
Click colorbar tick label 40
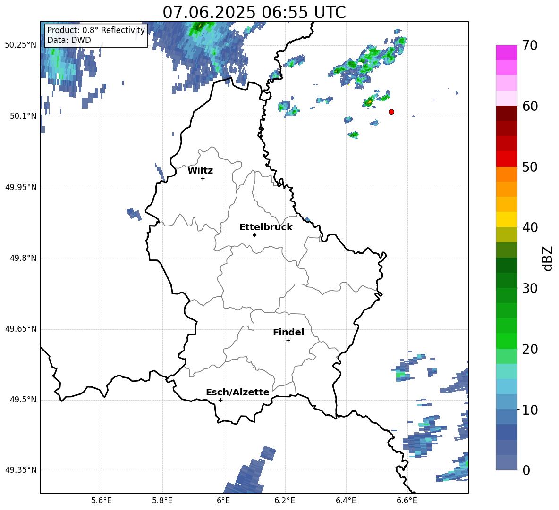530,227
